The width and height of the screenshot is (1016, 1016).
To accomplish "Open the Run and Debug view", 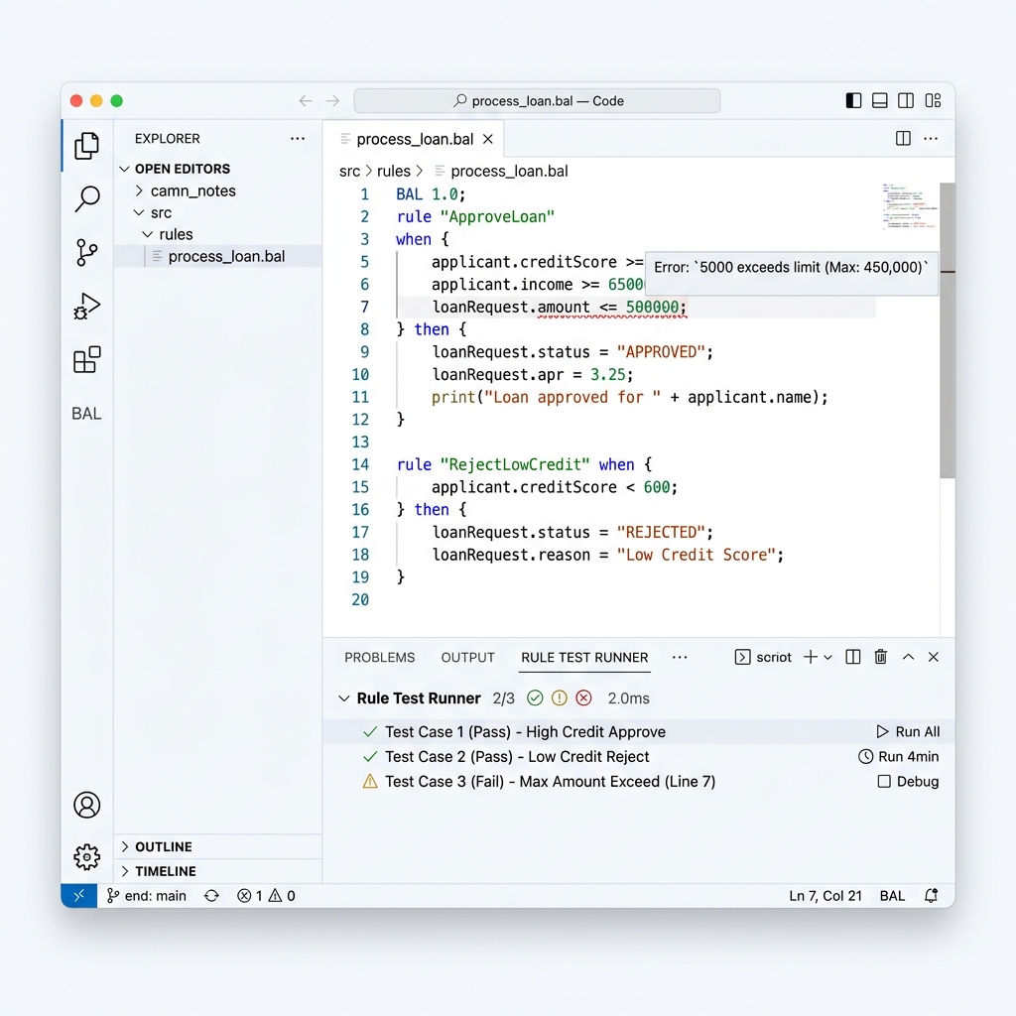I will (87, 306).
